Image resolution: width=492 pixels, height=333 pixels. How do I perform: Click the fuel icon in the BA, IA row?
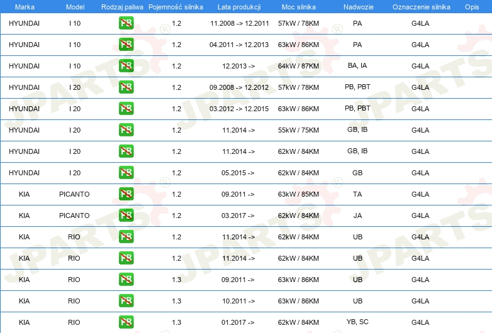[x=126, y=66]
